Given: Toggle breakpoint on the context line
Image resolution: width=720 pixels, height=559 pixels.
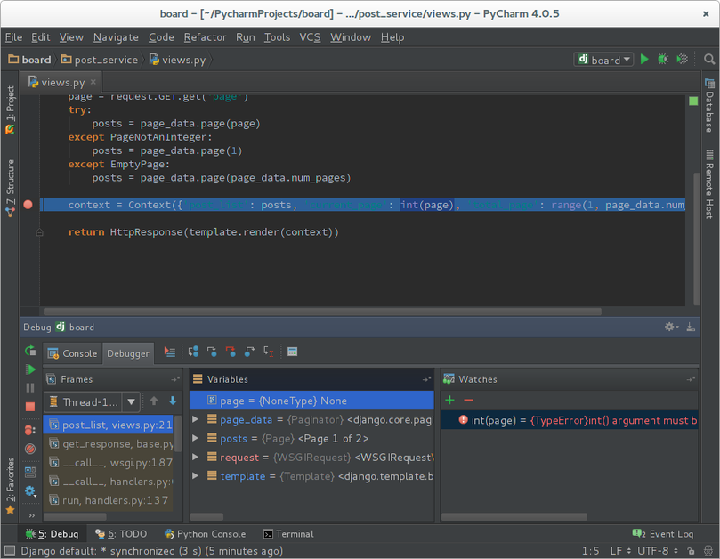Looking at the screenshot, I should click(28, 205).
